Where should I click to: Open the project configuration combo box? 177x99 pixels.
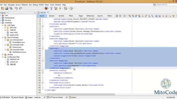click(34, 8)
